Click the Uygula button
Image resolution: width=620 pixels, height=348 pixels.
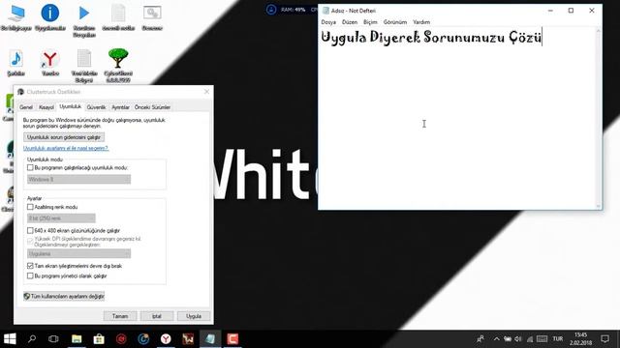pos(194,316)
